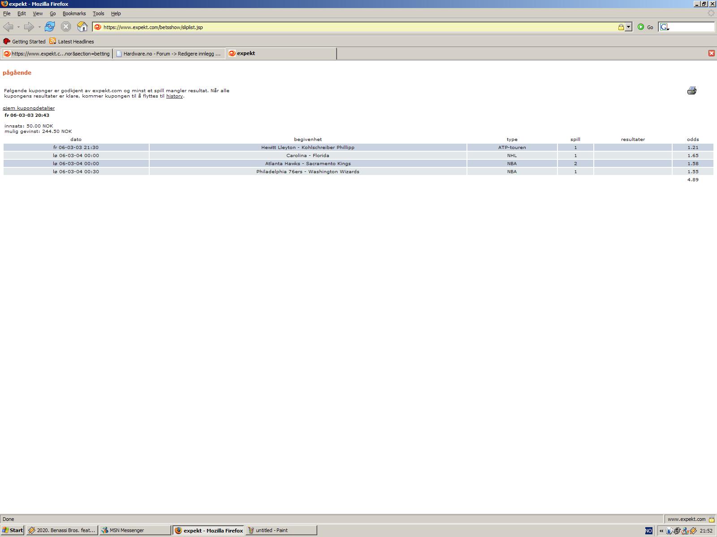
Task: Open the Back history dropdown arrow
Action: tap(18, 27)
